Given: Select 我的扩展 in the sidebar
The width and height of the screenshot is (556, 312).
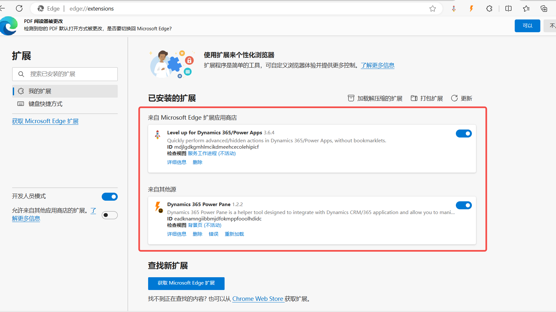Looking at the screenshot, I should point(65,91).
